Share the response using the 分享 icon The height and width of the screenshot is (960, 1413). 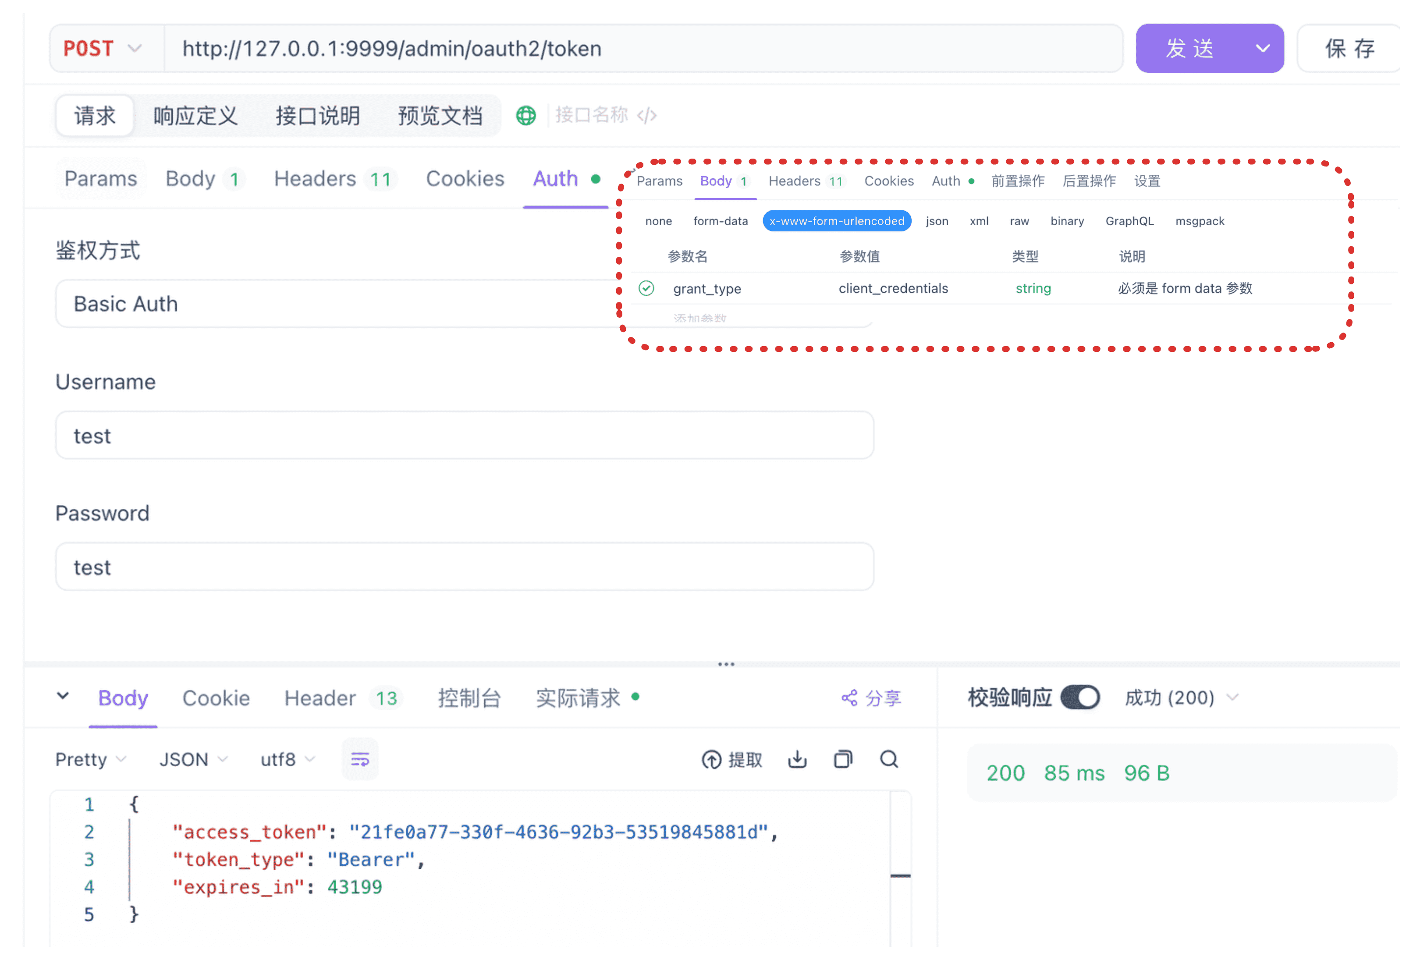[872, 698]
